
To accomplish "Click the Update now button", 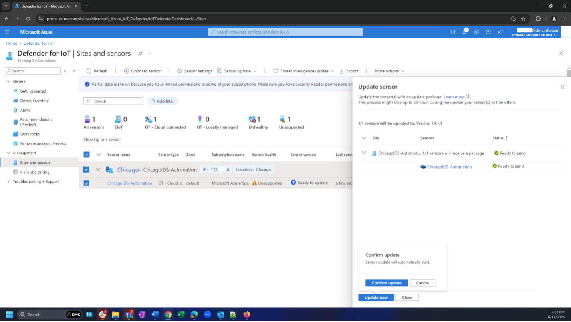I will [x=376, y=298].
